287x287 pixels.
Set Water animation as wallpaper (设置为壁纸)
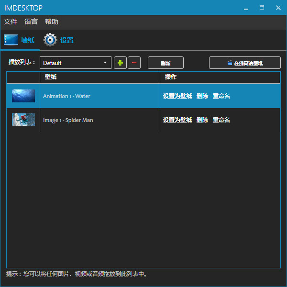tap(177, 96)
